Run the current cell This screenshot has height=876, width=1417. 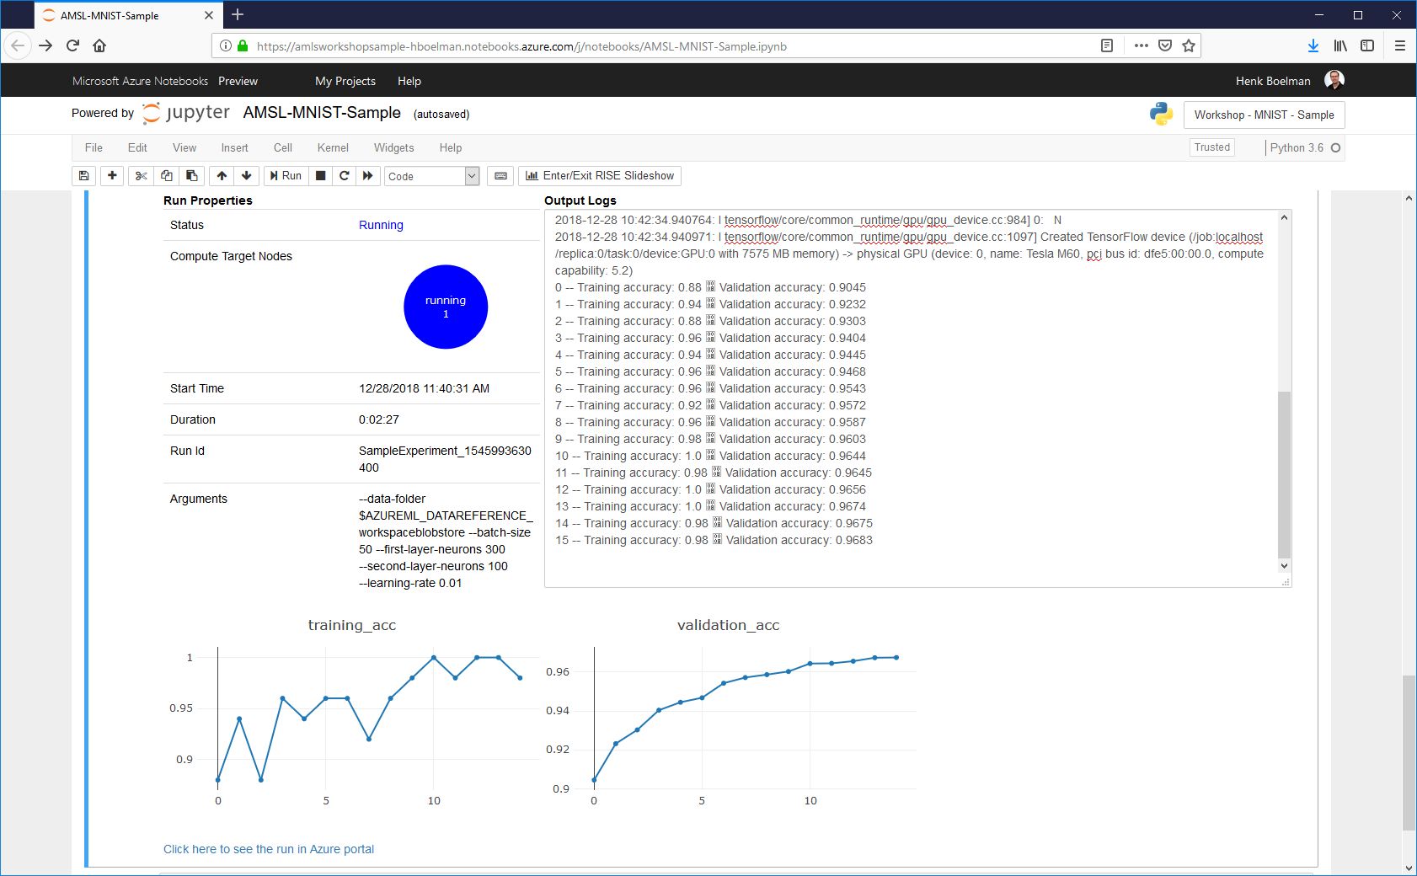(x=286, y=176)
